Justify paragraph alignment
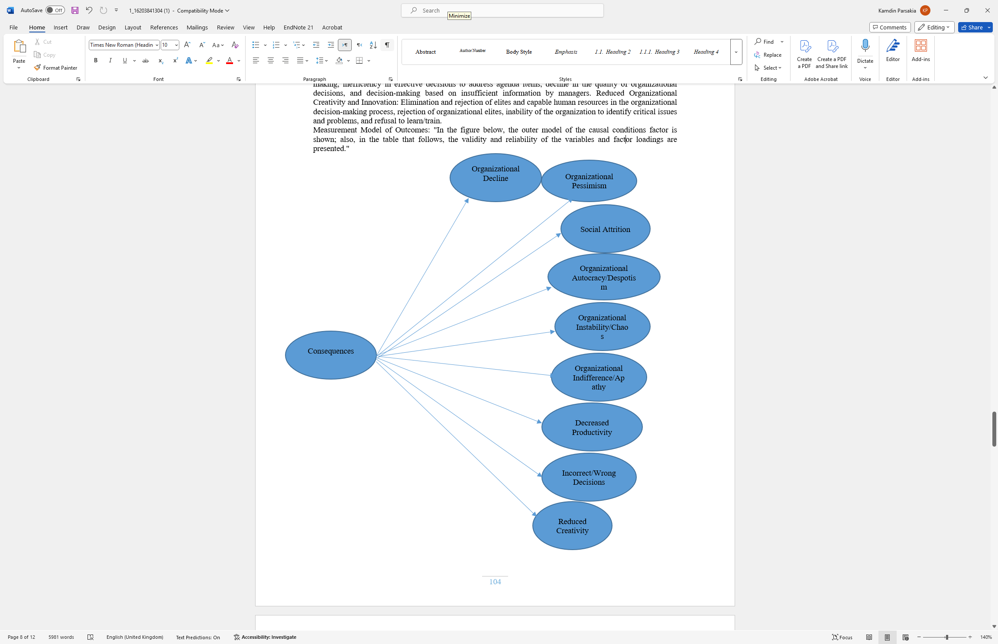The height and width of the screenshot is (644, 998). point(300,61)
